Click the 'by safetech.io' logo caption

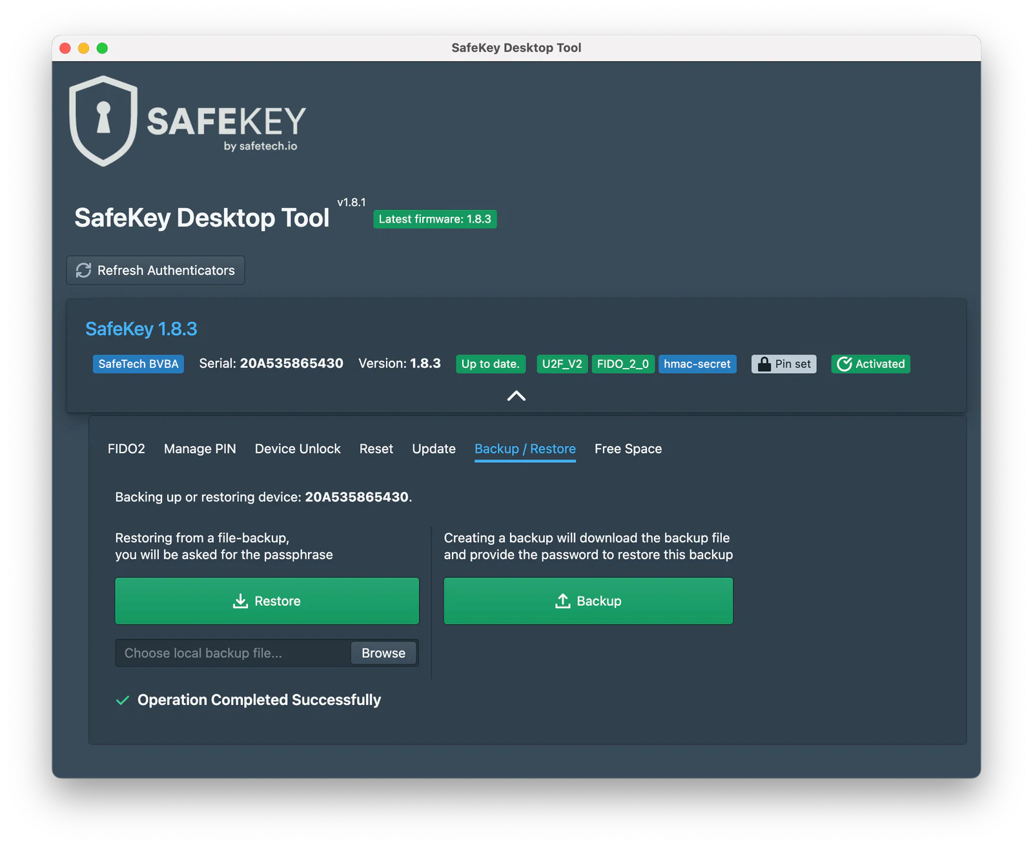coord(261,147)
